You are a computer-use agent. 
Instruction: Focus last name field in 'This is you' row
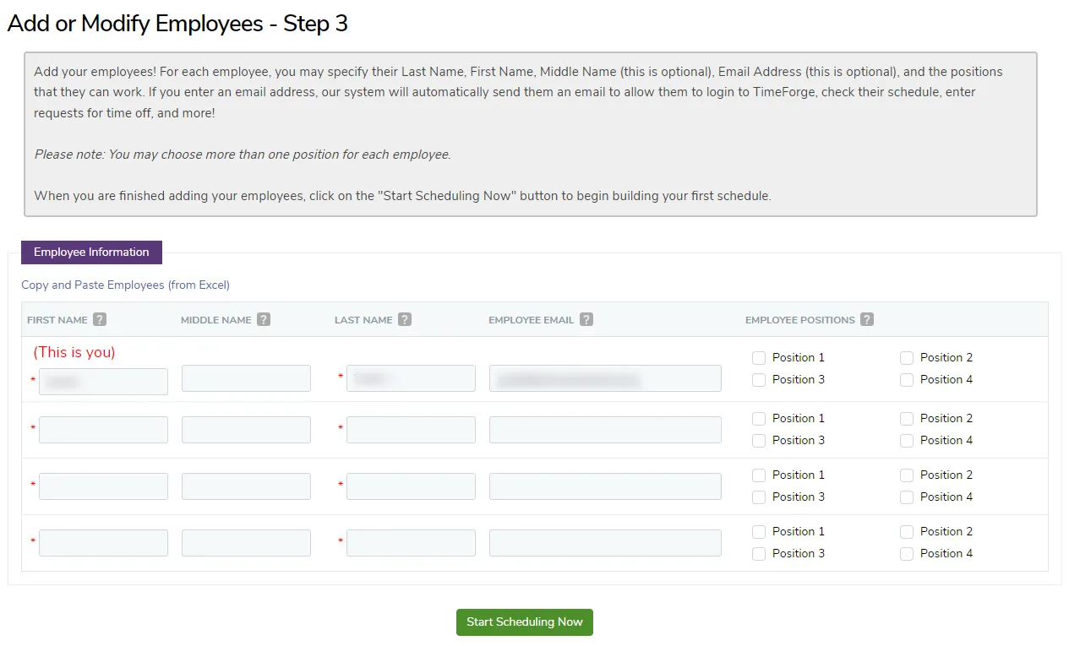click(411, 378)
